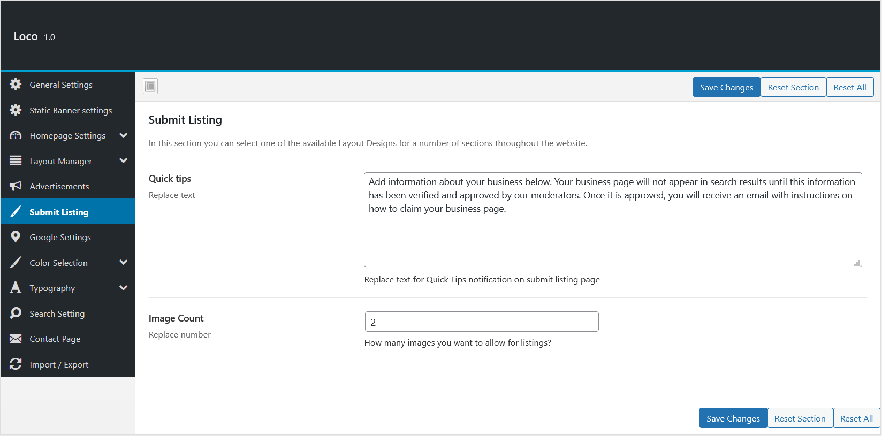Click the Advertisements megaphone icon
The height and width of the screenshot is (436, 882).
coord(16,186)
